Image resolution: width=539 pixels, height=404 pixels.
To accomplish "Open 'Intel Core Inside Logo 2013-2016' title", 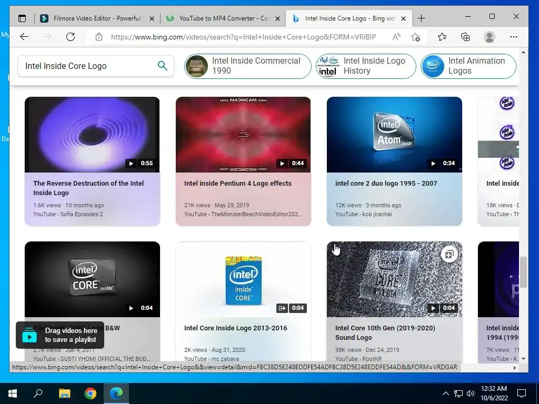I will pyautogui.click(x=235, y=328).
